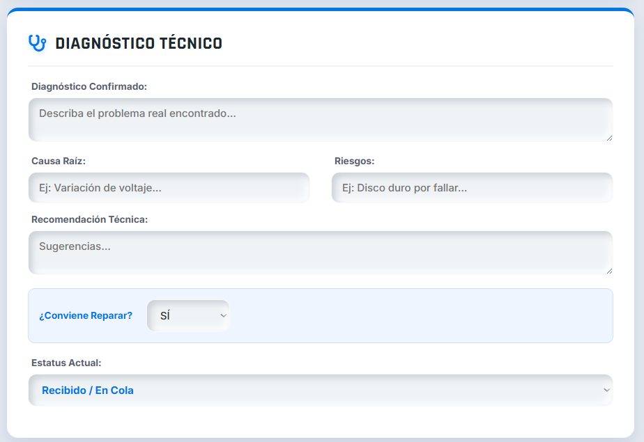
Task: Open the ¿Conviene Reparar? dropdown
Action: pyautogui.click(x=187, y=315)
